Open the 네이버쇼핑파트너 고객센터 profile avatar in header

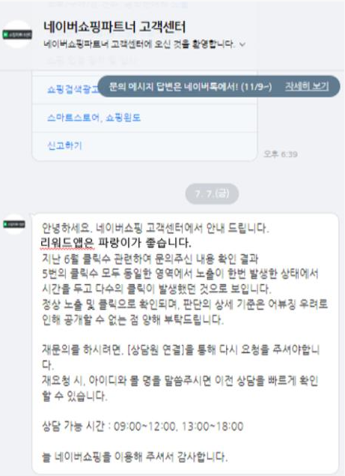17,34
